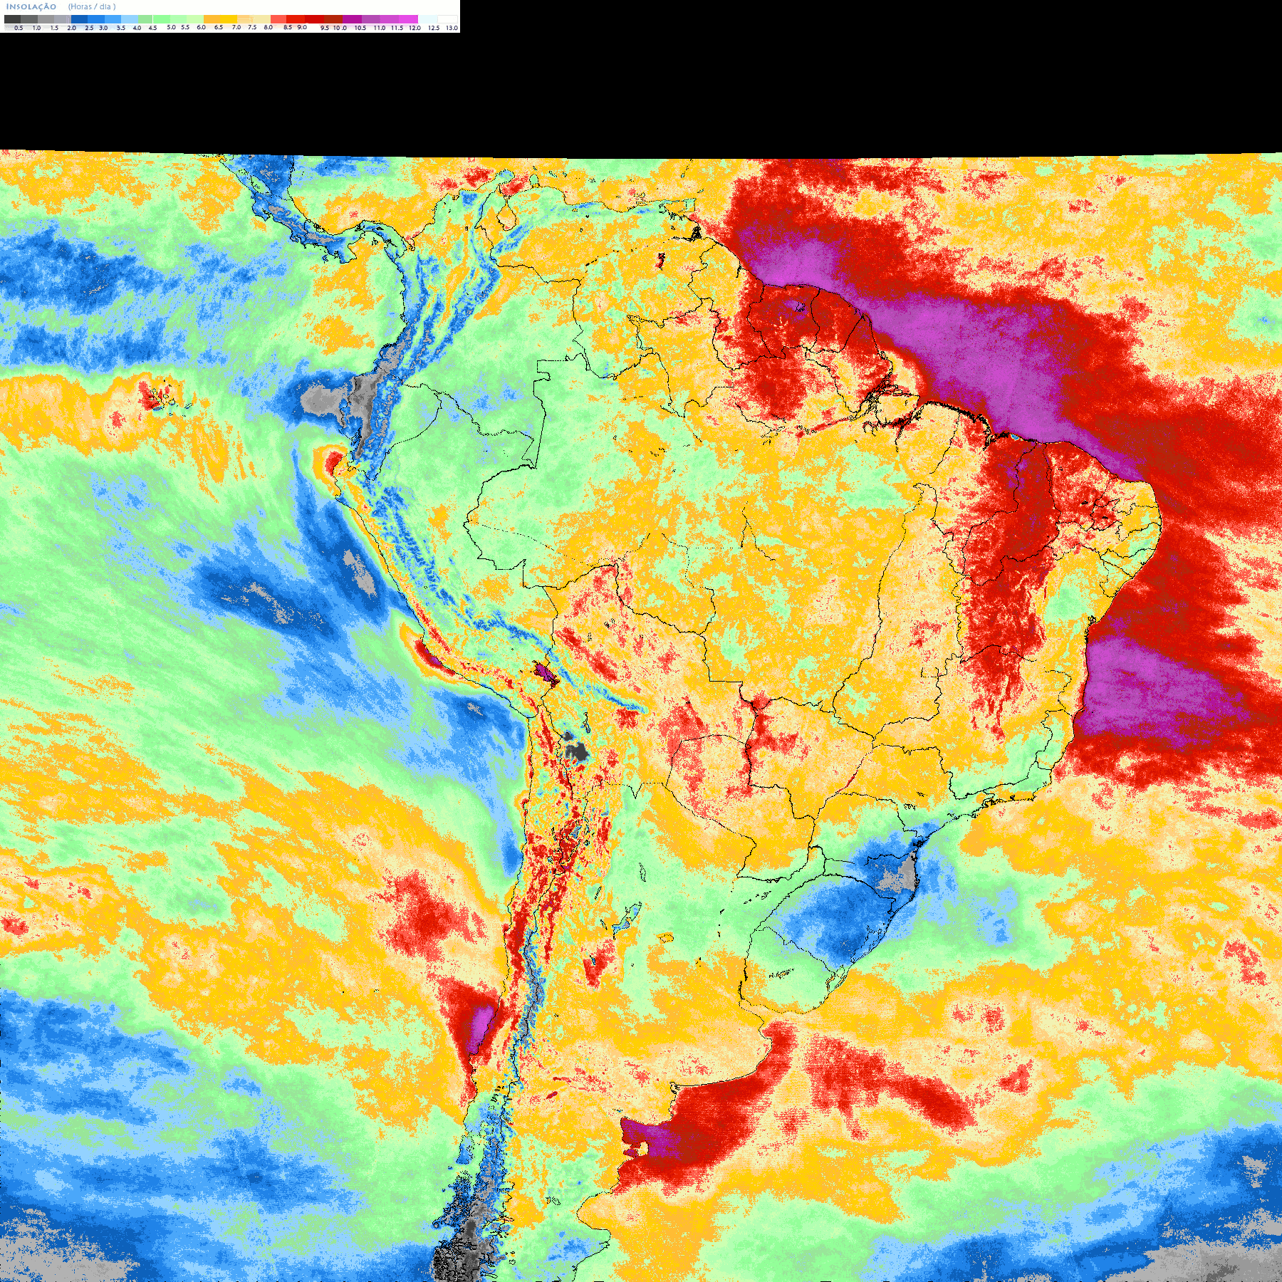The image size is (1282, 1282).
Task: Click the "9.0" legend value
Action: (302, 27)
